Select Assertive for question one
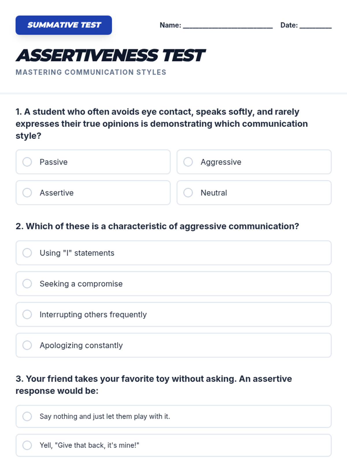 tap(27, 193)
